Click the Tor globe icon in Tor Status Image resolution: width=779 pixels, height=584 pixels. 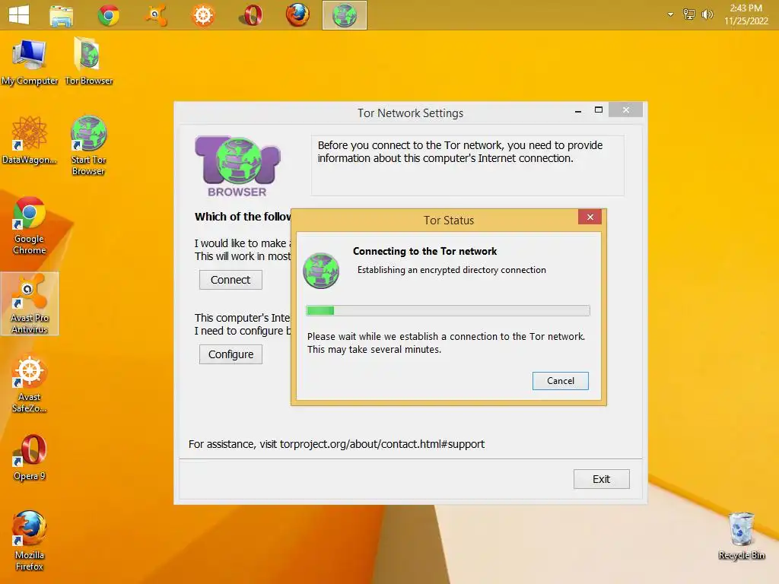click(x=321, y=271)
